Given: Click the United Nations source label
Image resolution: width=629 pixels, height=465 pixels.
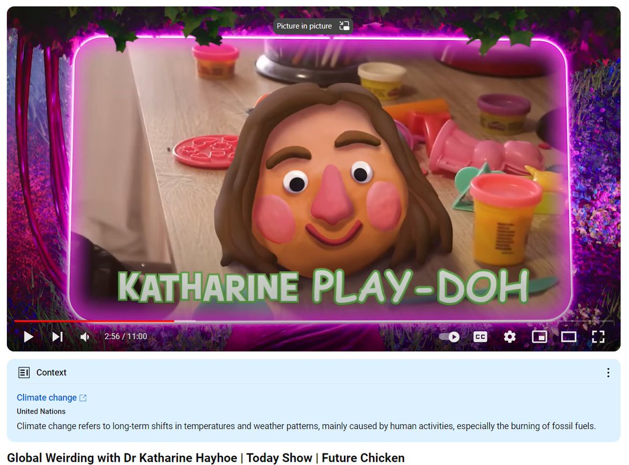Looking at the screenshot, I should point(41,412).
